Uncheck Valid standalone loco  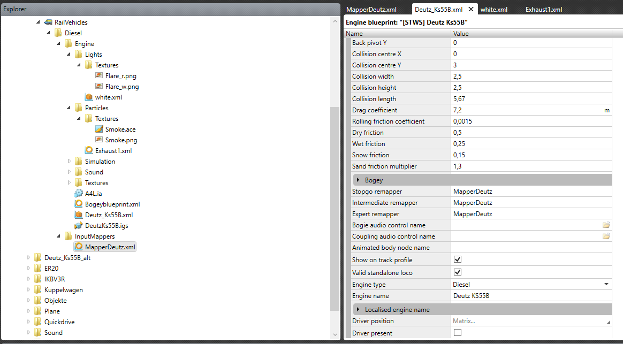click(458, 272)
